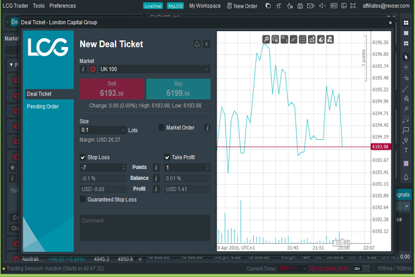Uncheck the Stop Loss checkbox

click(x=82, y=157)
